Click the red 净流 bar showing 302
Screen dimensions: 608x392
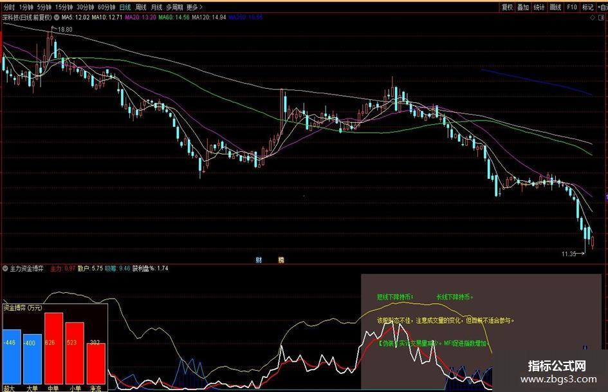(x=96, y=364)
